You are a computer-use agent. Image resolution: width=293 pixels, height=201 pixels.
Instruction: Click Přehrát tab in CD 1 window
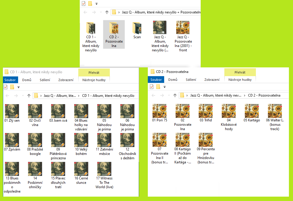94,73
